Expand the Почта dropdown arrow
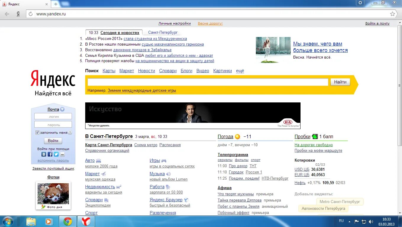The width and height of the screenshot is (402, 227). tap(62, 109)
